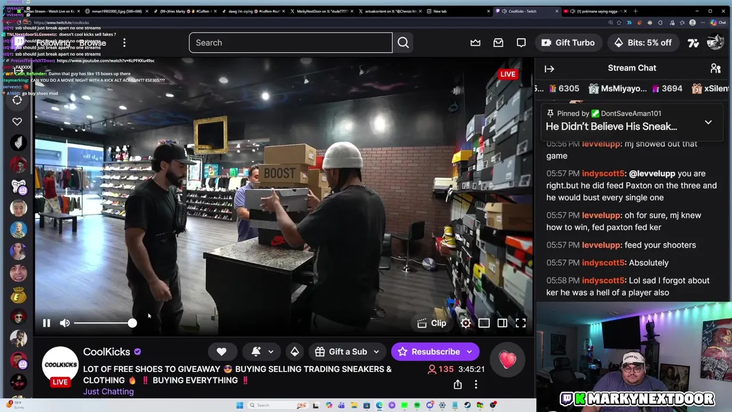The height and width of the screenshot is (412, 732).
Task: Mute the stream volume speaker icon
Action: [65, 323]
